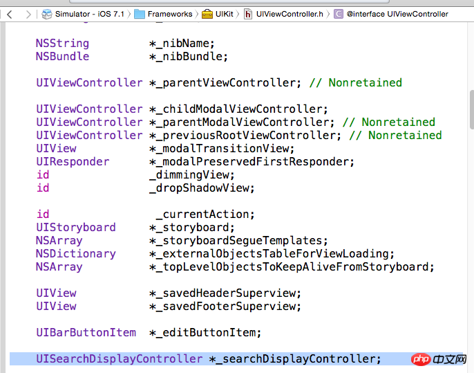Go forward with the right arrow button

pos(28,15)
